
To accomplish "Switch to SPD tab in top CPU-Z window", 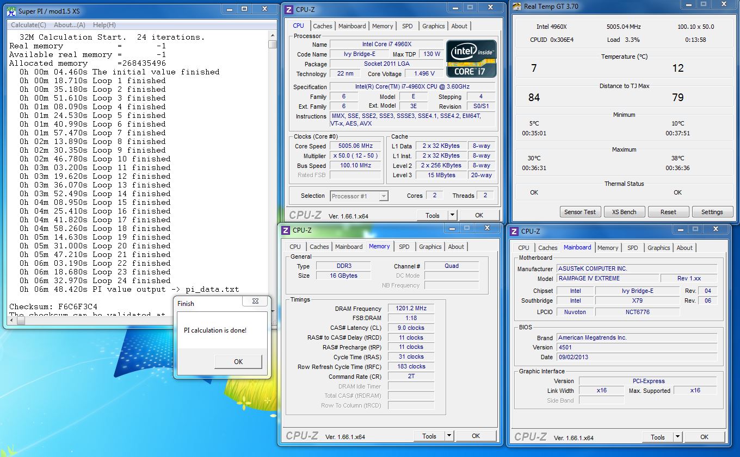I will pos(408,26).
